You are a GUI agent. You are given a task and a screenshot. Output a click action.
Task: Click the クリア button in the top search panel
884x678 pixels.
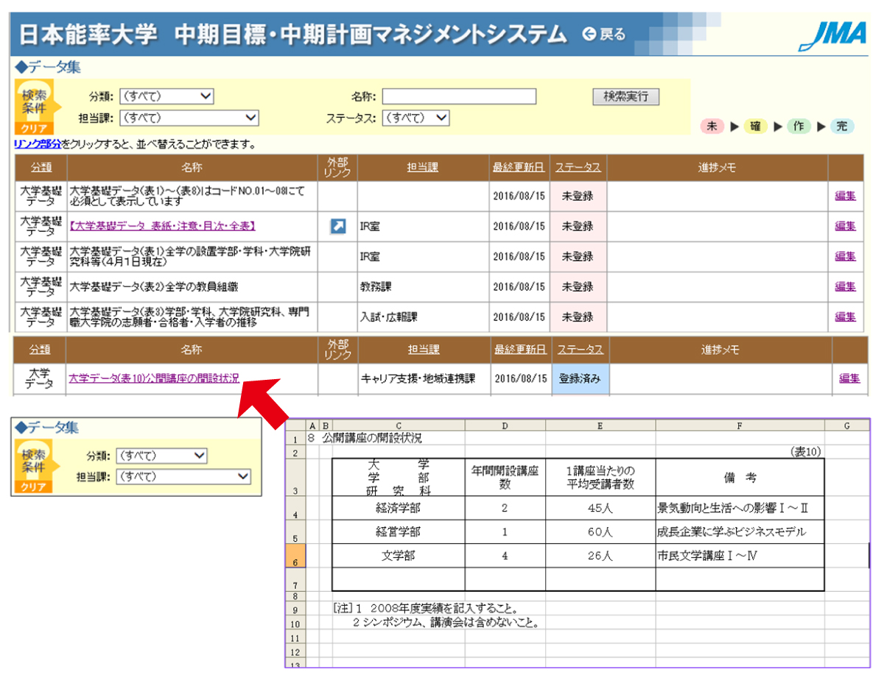pyautogui.click(x=32, y=127)
